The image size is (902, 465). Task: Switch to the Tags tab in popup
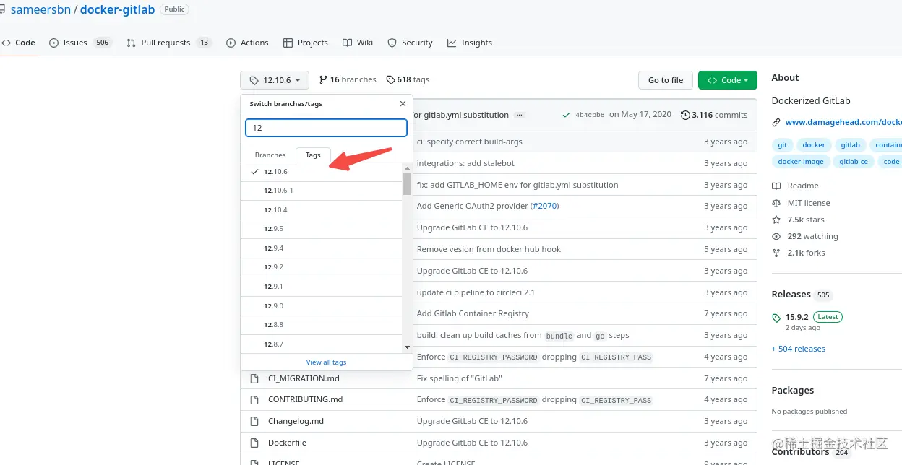[x=313, y=155]
